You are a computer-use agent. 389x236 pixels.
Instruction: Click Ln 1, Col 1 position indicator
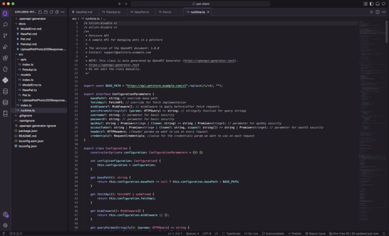[x=175, y=234]
